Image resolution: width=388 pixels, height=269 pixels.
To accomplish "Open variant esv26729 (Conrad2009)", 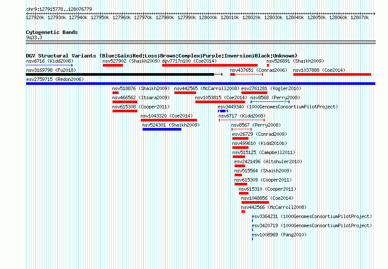I will [x=259, y=134].
